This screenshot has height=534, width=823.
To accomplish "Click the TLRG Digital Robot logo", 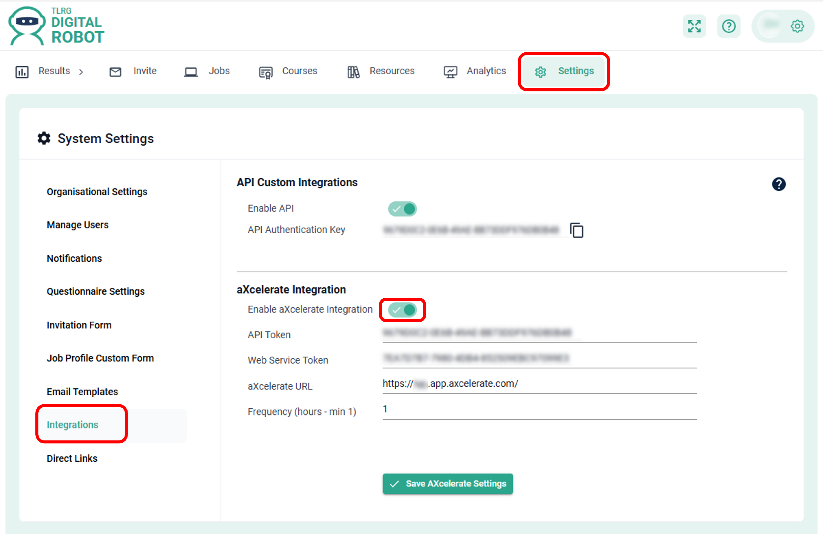I will tap(56, 26).
